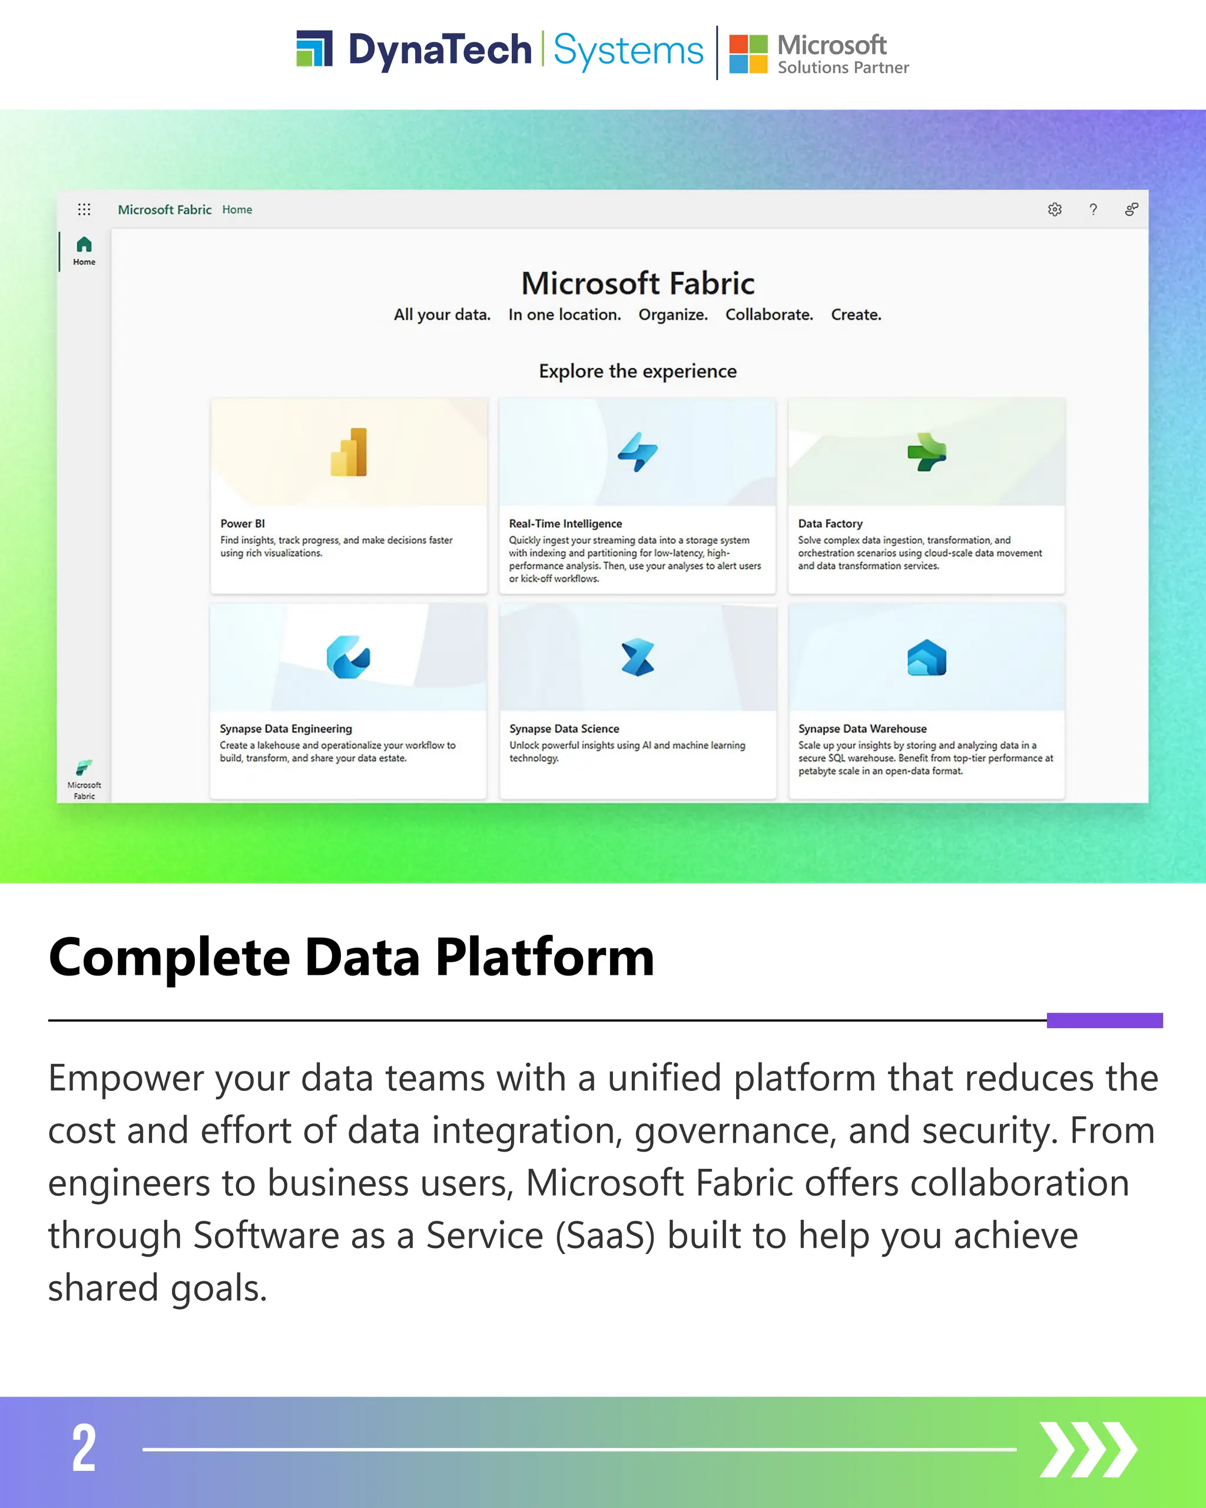Image resolution: width=1206 pixels, height=1508 pixels.
Task: Click the 'Collaborate.' tagline text
Action: [769, 315]
